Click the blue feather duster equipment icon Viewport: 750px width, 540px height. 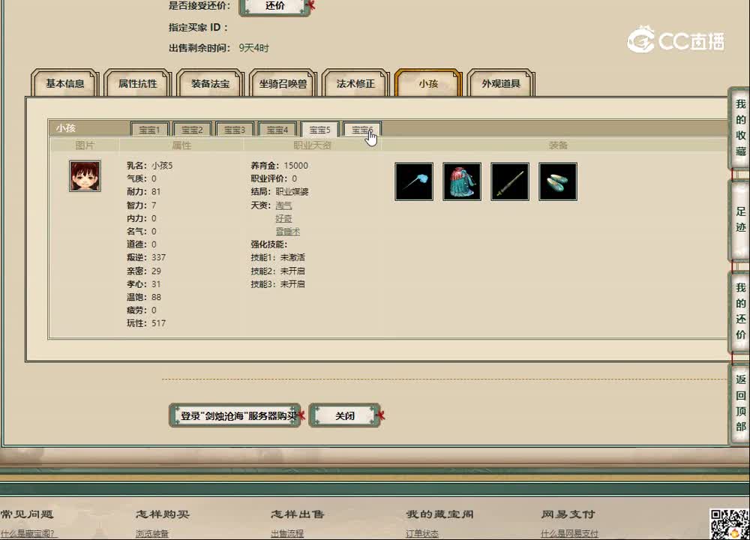(414, 181)
